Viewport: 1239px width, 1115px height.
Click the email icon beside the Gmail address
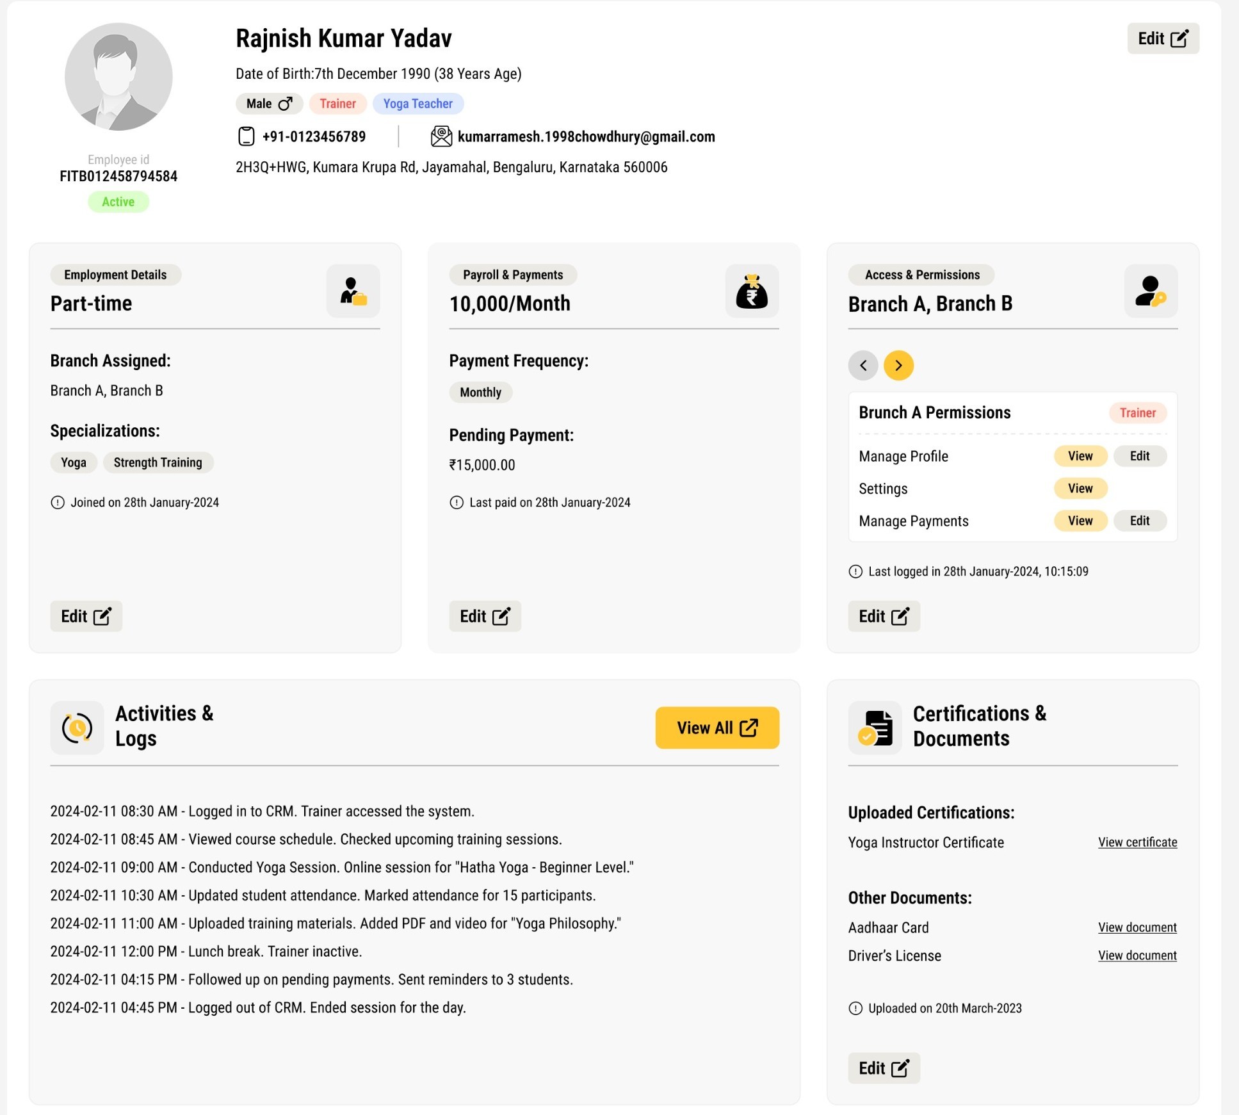click(x=441, y=136)
